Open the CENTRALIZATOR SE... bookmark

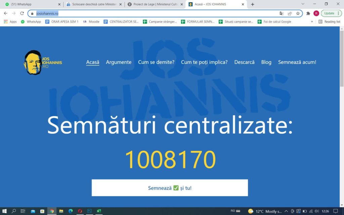(x=121, y=21)
